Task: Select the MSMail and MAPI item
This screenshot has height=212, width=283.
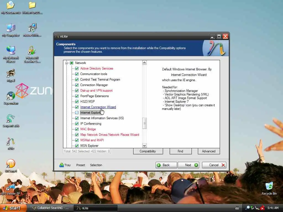Action: (x=92, y=140)
